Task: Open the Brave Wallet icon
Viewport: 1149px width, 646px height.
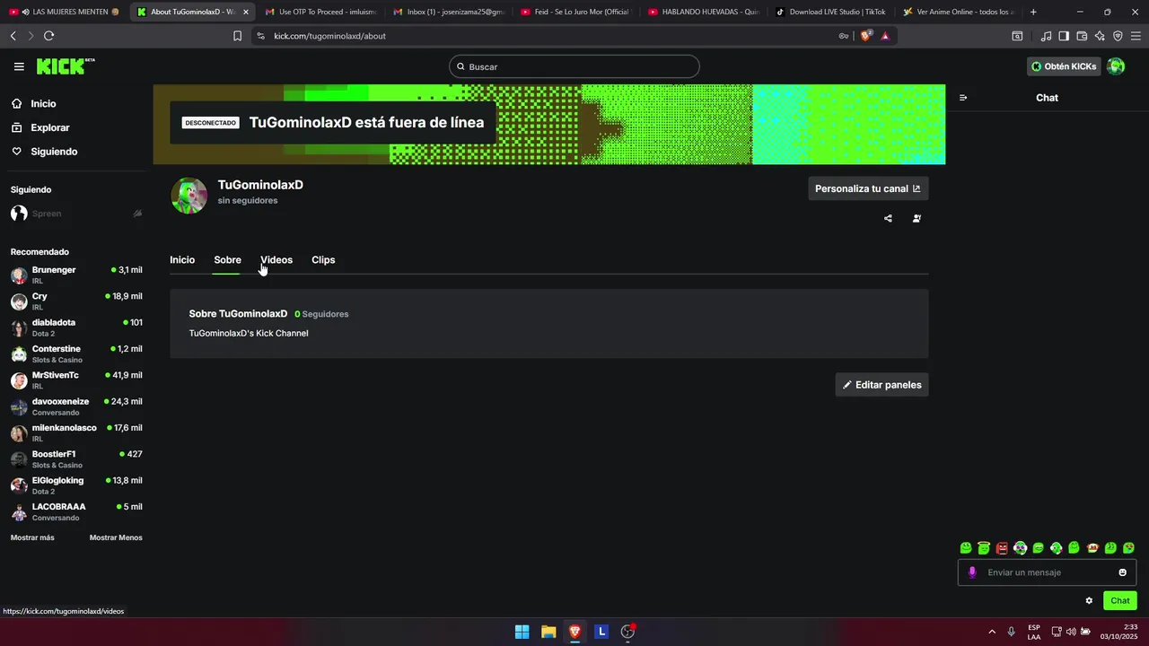Action: [1082, 36]
